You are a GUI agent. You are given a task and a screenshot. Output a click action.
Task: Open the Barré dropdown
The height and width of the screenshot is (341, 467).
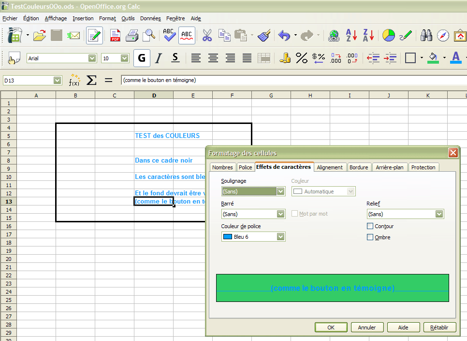click(280, 214)
